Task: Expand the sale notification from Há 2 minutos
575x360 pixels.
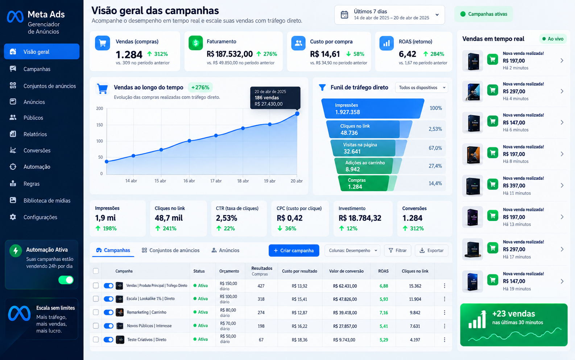Action: click(562, 61)
